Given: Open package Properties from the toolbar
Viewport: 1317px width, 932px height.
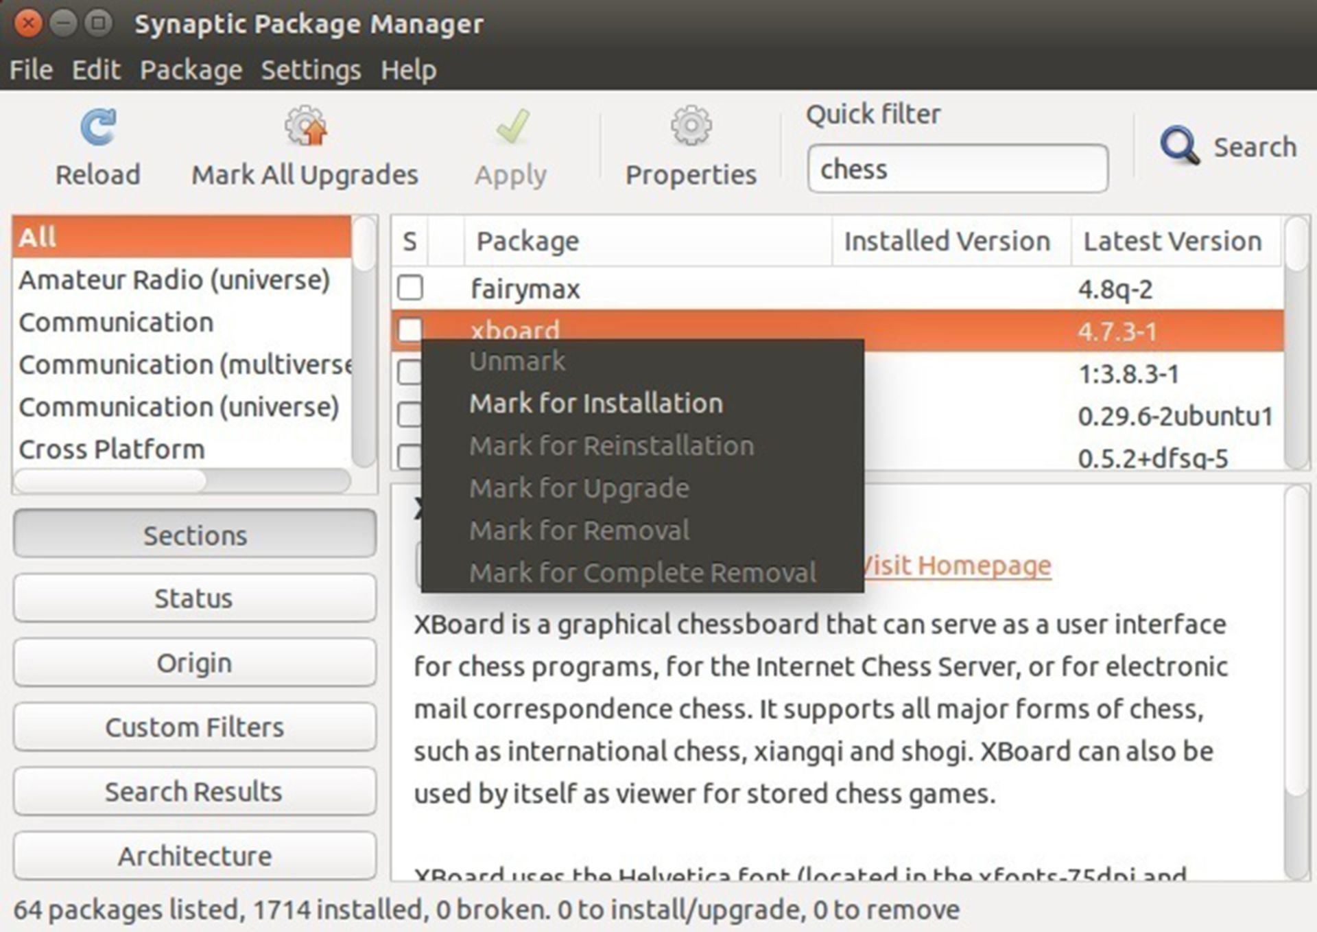Looking at the screenshot, I should [691, 147].
